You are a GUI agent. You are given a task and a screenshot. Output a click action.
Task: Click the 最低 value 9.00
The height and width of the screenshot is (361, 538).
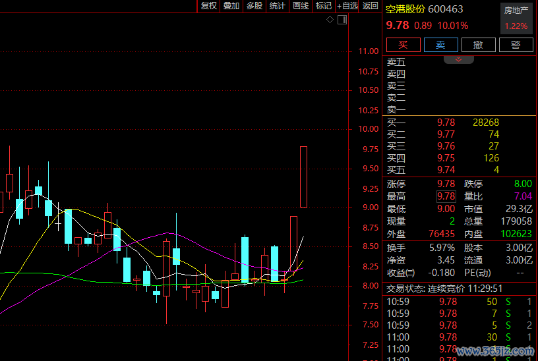(x=446, y=209)
